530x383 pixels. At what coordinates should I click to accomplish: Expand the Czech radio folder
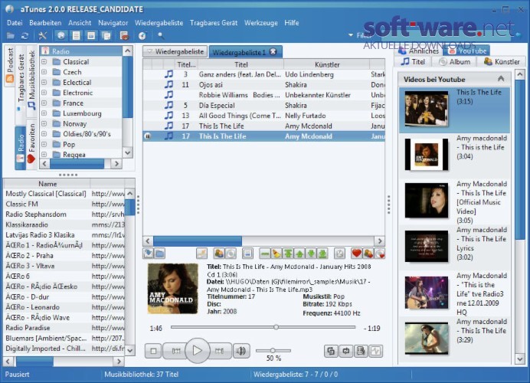click(x=44, y=72)
